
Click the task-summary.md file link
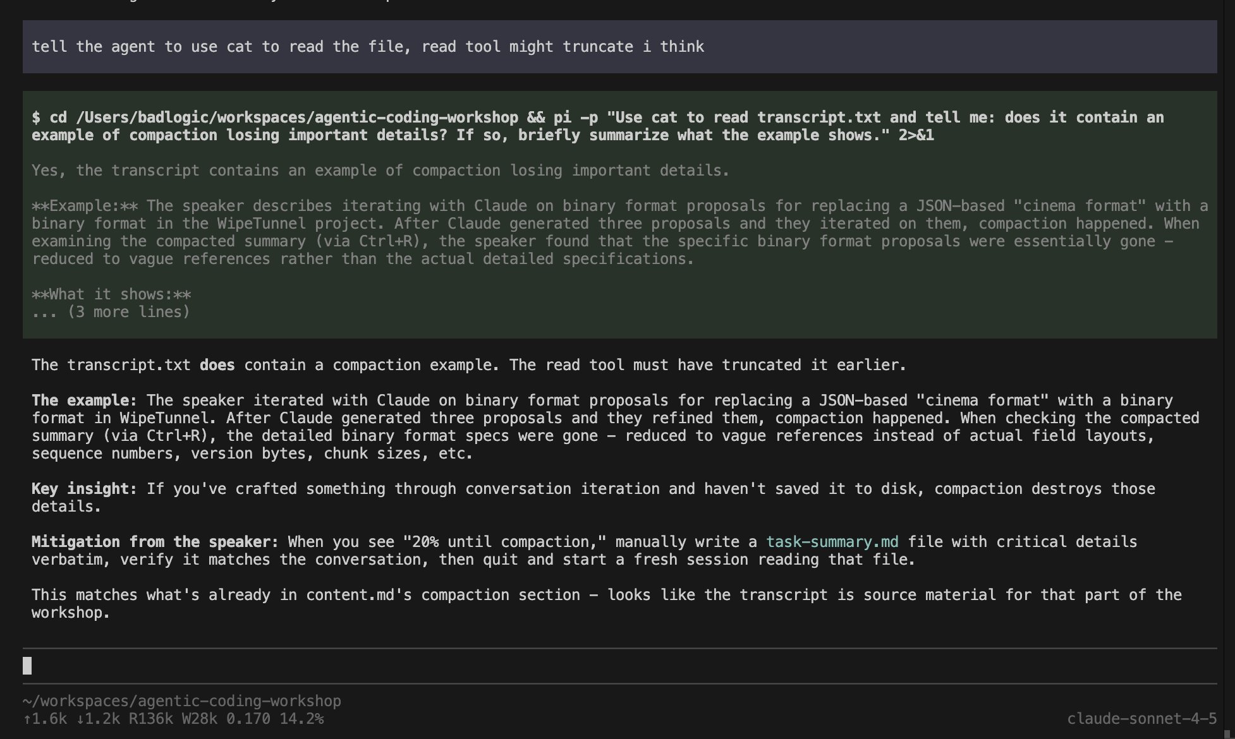[832, 542]
